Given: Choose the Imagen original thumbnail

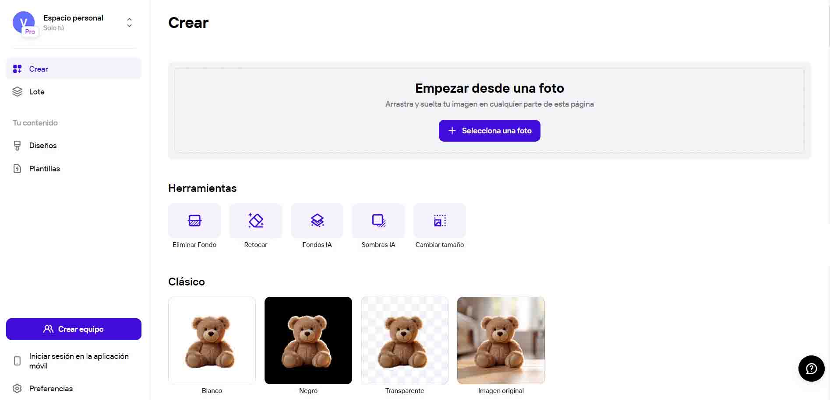Looking at the screenshot, I should coord(501,341).
